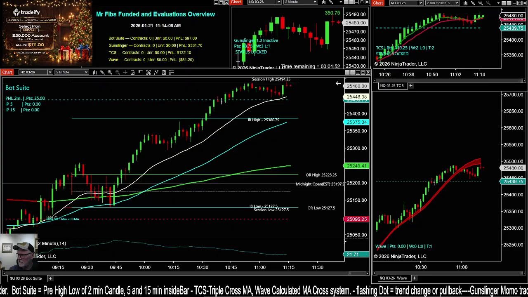
Task: Open Data Box icon in Bot Suite chart toolbar
Action: point(133,72)
